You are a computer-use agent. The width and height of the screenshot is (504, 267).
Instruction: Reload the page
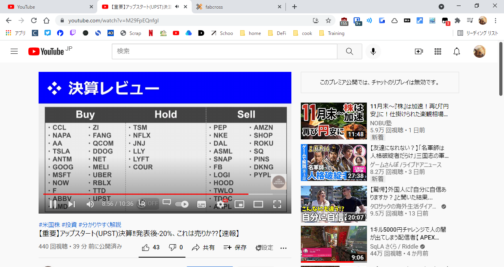pyautogui.click(x=34, y=20)
